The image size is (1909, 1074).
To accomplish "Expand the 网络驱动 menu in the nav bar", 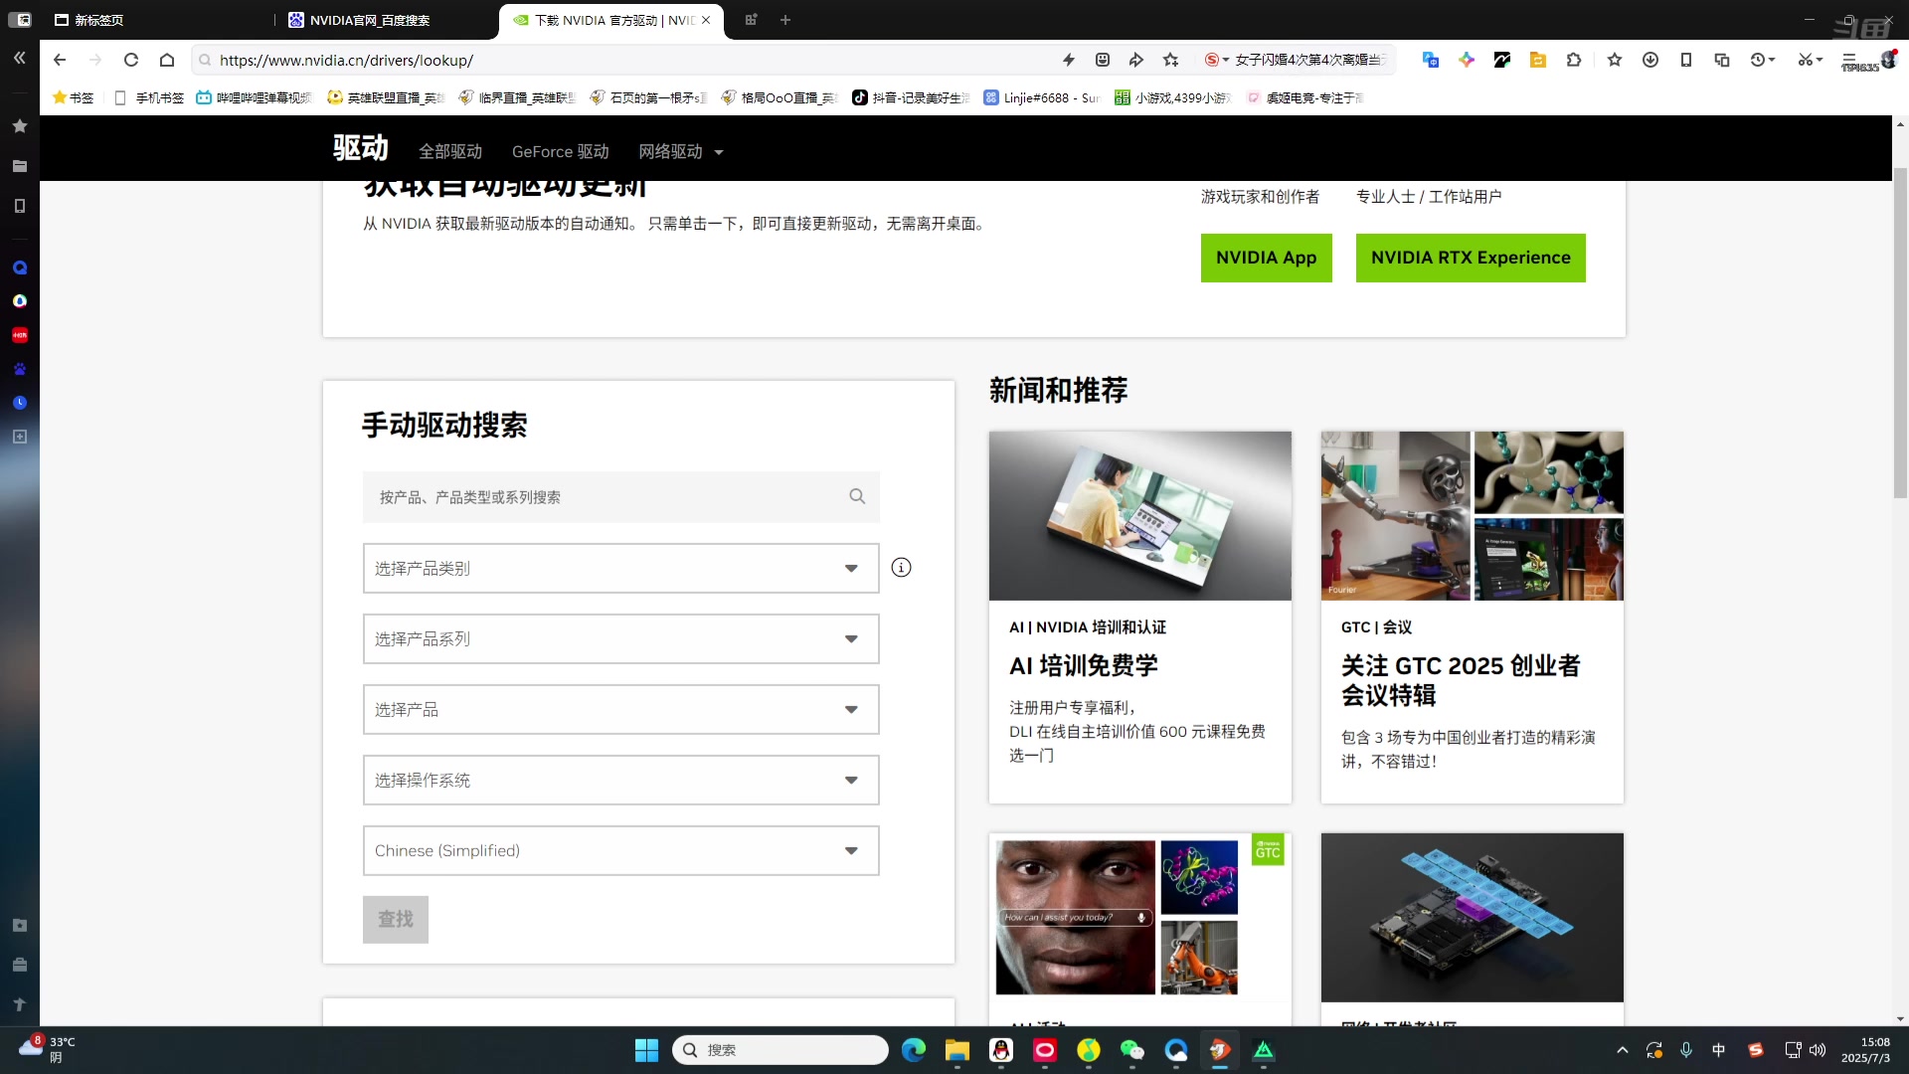I will click(681, 151).
